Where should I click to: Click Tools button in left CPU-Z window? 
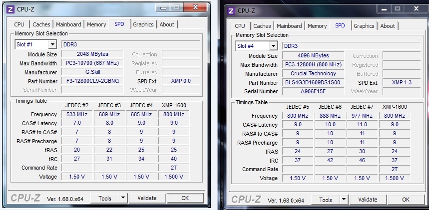tap(105, 198)
